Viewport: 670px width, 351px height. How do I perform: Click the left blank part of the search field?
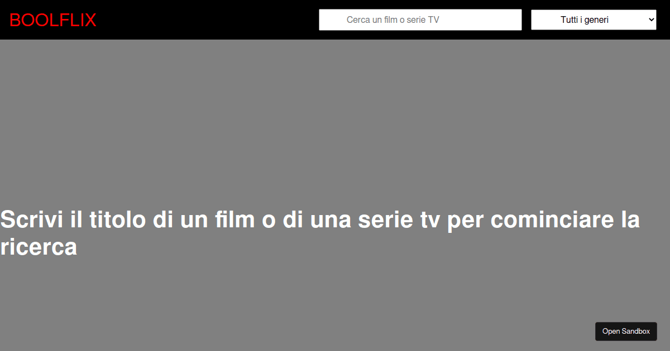(x=332, y=19)
